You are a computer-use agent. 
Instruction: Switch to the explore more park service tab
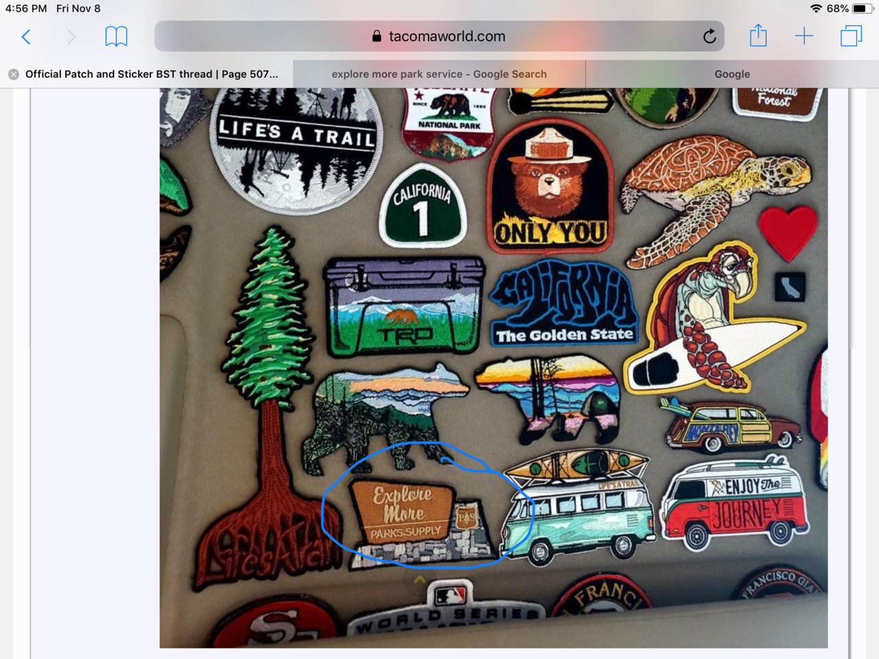(x=439, y=74)
